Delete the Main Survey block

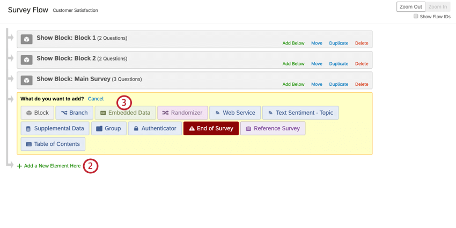[362, 84]
